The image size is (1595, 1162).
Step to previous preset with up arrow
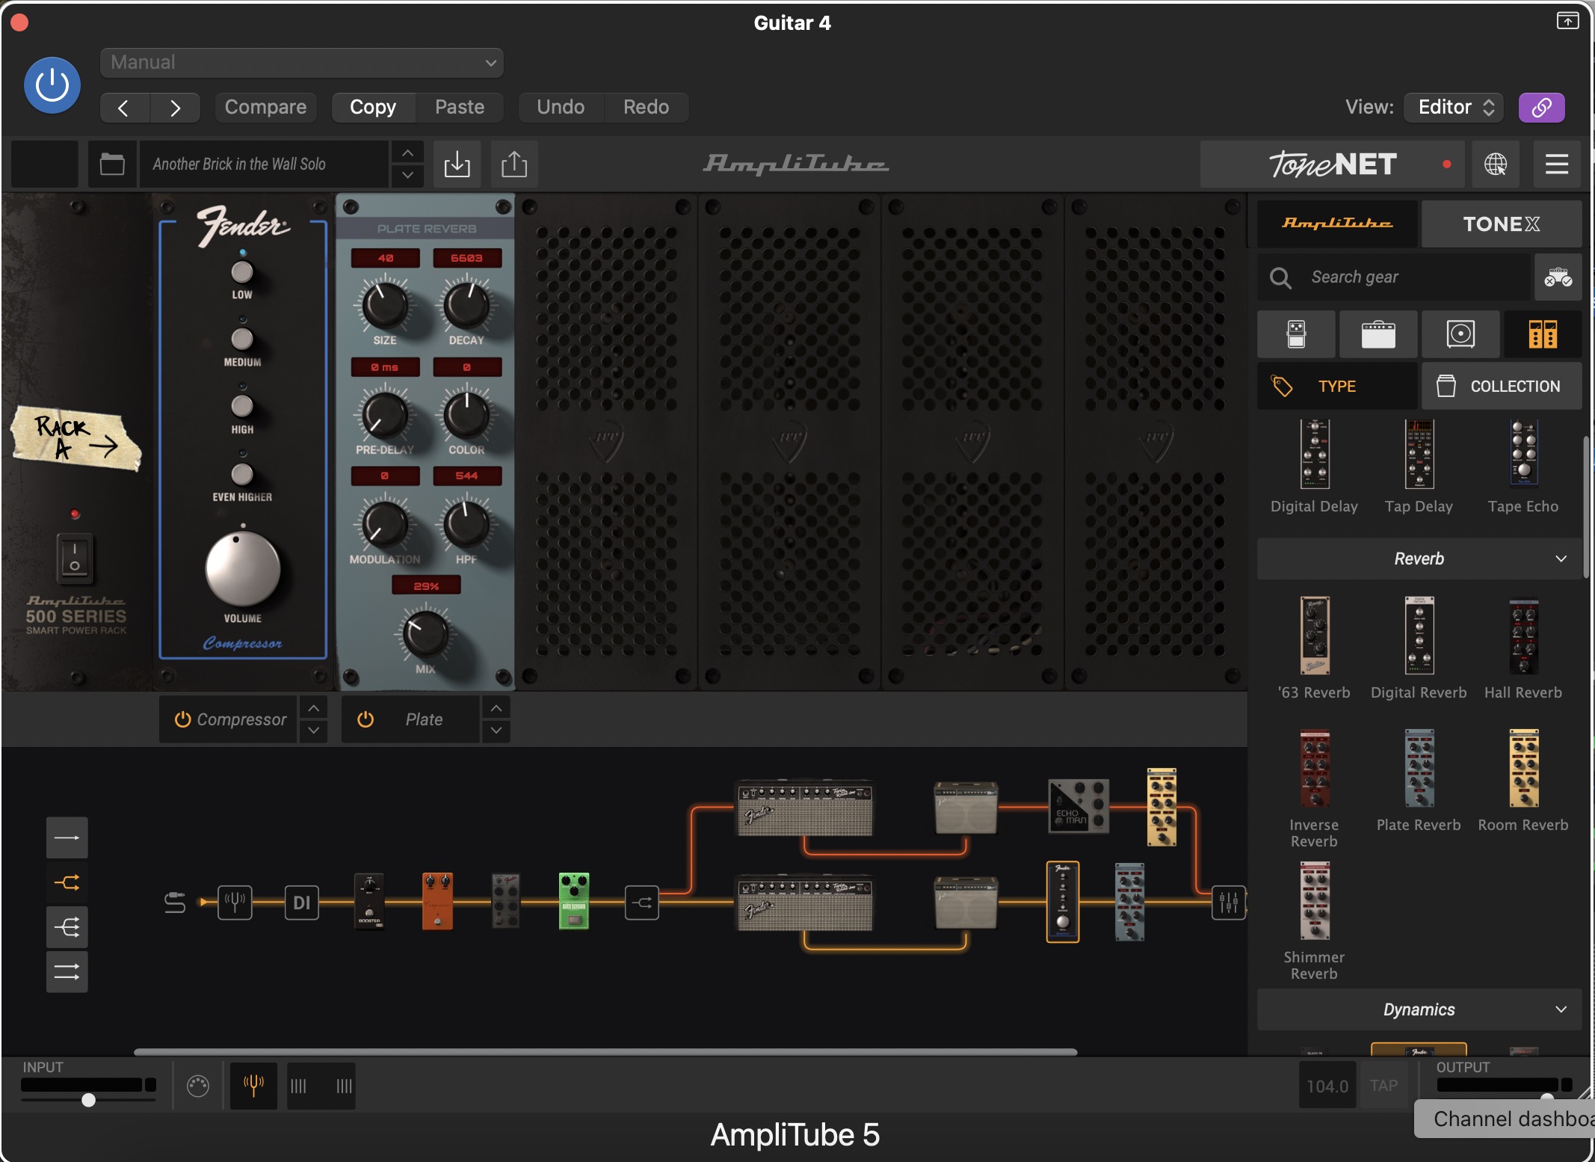click(407, 153)
